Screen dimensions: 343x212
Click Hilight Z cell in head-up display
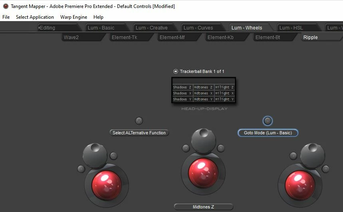tap(224, 87)
